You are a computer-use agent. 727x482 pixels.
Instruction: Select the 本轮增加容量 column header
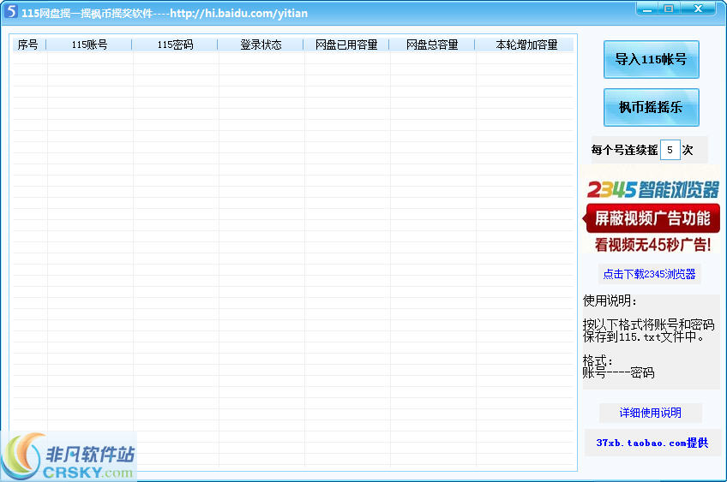coord(525,45)
